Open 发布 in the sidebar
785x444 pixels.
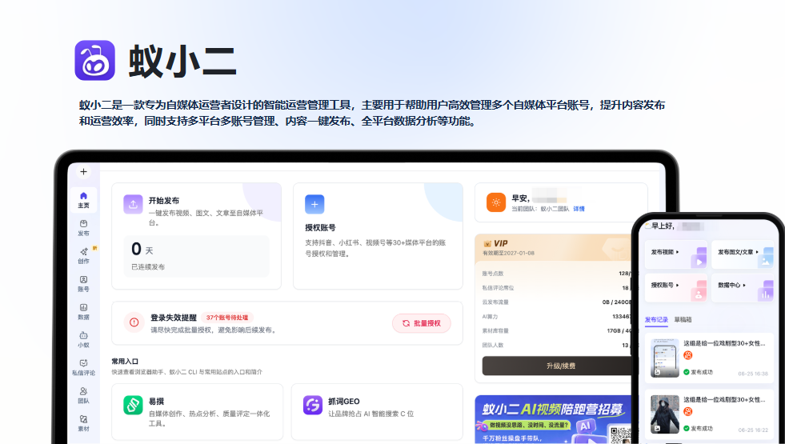point(83,228)
